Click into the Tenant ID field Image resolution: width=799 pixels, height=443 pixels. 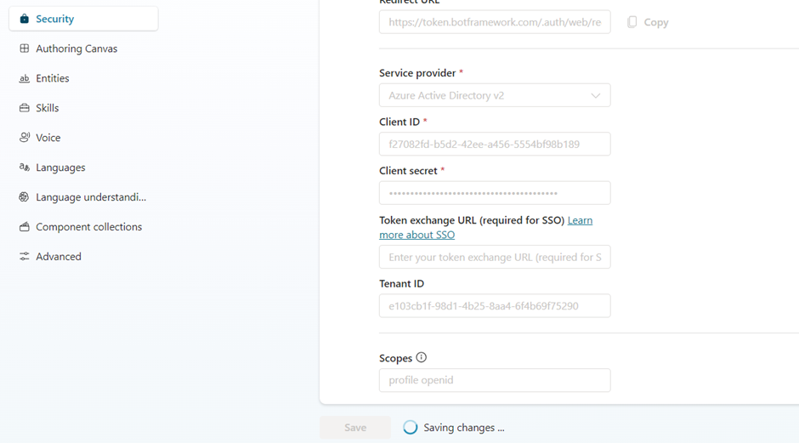click(494, 306)
